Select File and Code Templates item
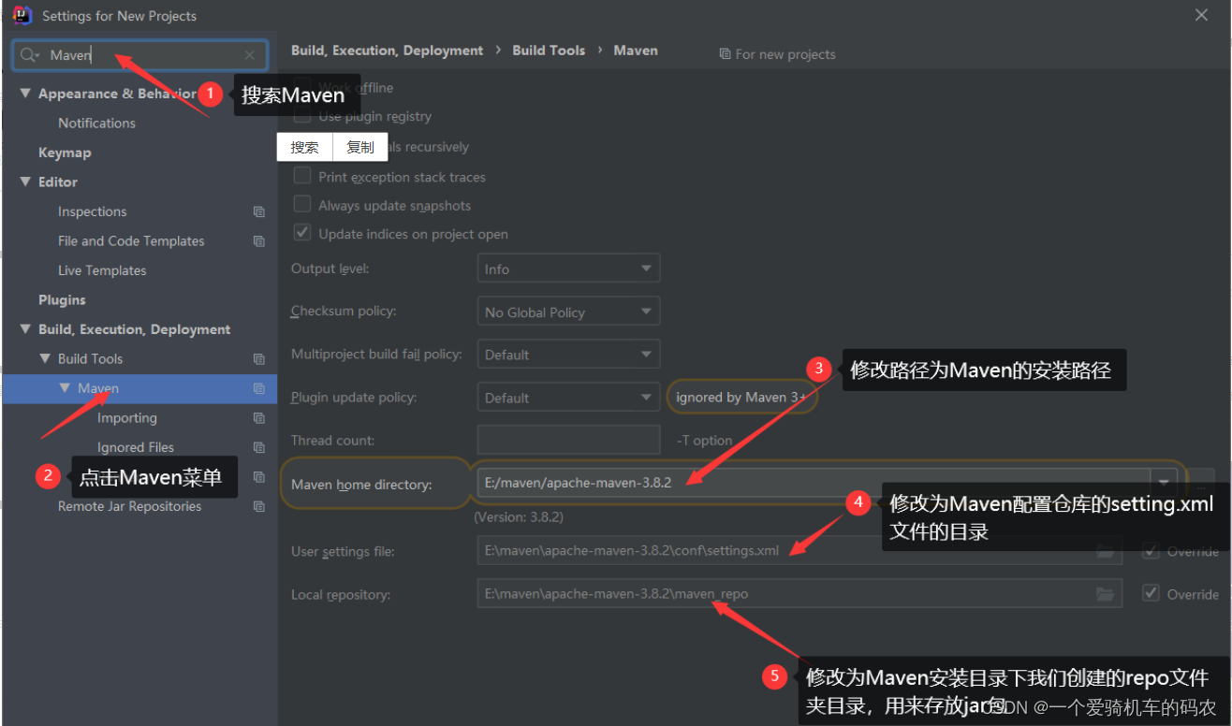 click(131, 240)
